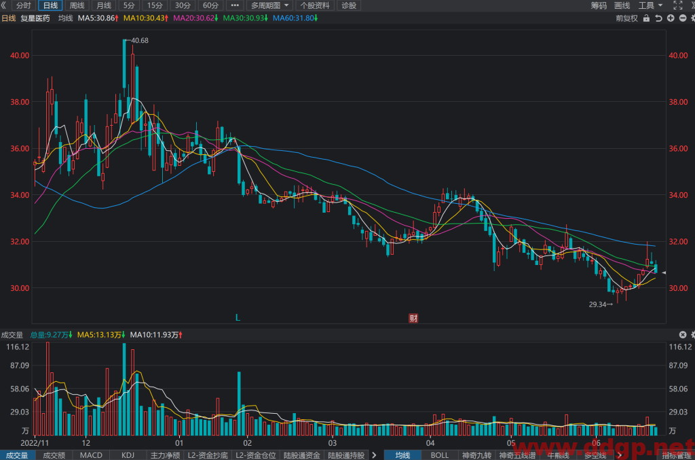Click the MA20:30.62 legend label

pyautogui.click(x=195, y=18)
